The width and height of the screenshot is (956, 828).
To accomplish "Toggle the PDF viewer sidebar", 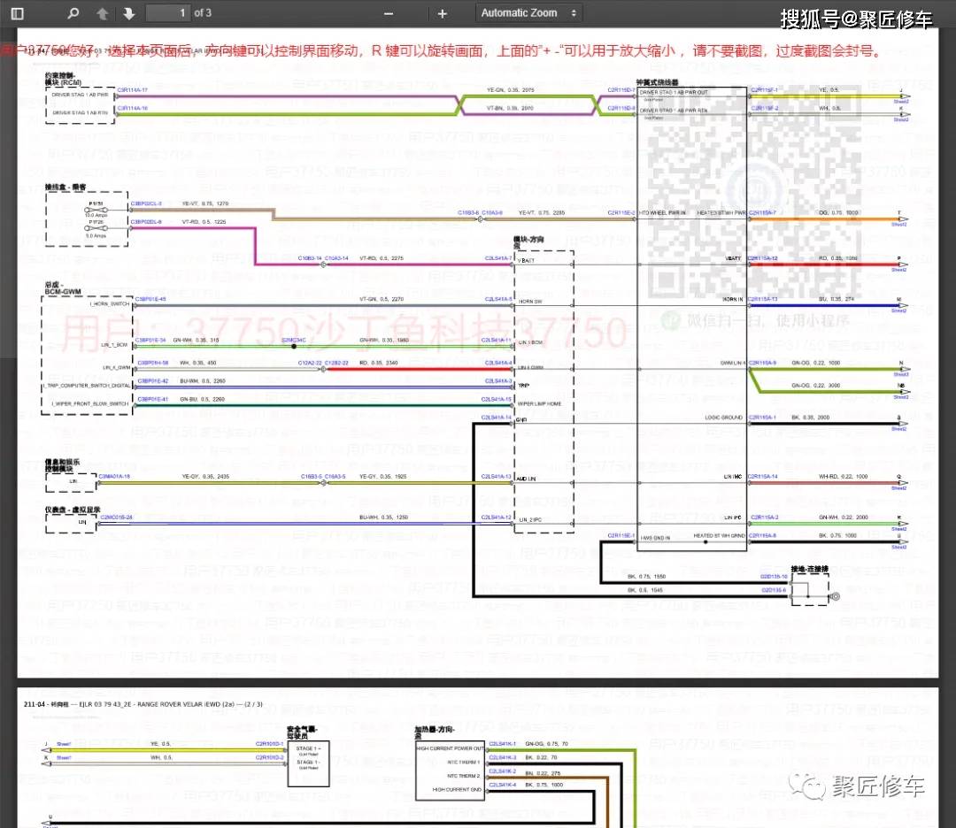I will pos(17,13).
